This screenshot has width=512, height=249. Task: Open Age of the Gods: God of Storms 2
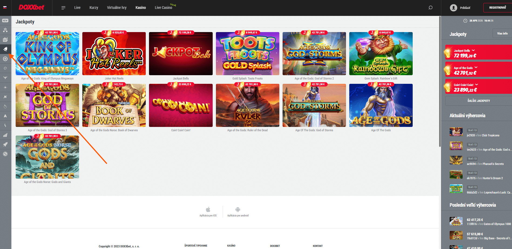[x=314, y=54]
